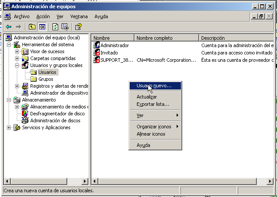The height and width of the screenshot is (197, 277).
Task: Click the Servicios y Aplicaciones icon
Action: pos(17,127)
